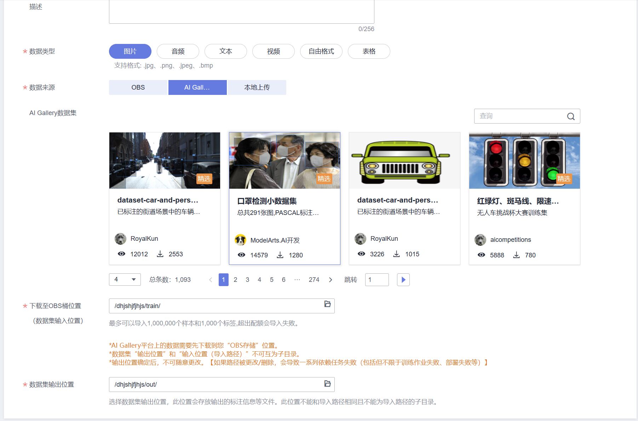The width and height of the screenshot is (638, 421).
Task: Click download icon beside 780
Action: (516, 255)
